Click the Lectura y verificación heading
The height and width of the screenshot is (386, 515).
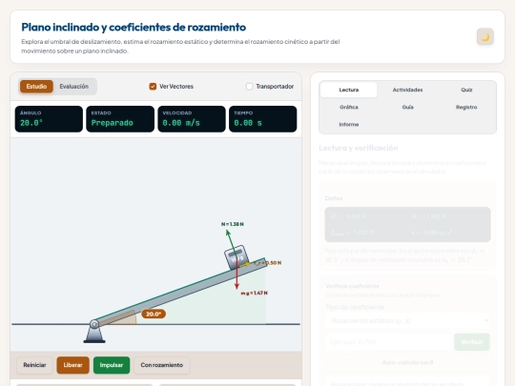[359, 148]
